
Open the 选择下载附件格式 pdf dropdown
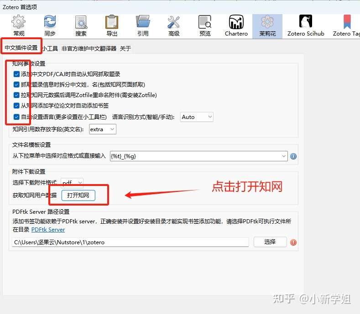click(x=72, y=183)
